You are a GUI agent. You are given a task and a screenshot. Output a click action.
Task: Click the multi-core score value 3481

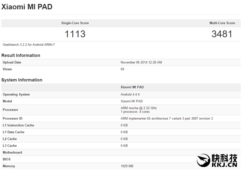pos(222,34)
